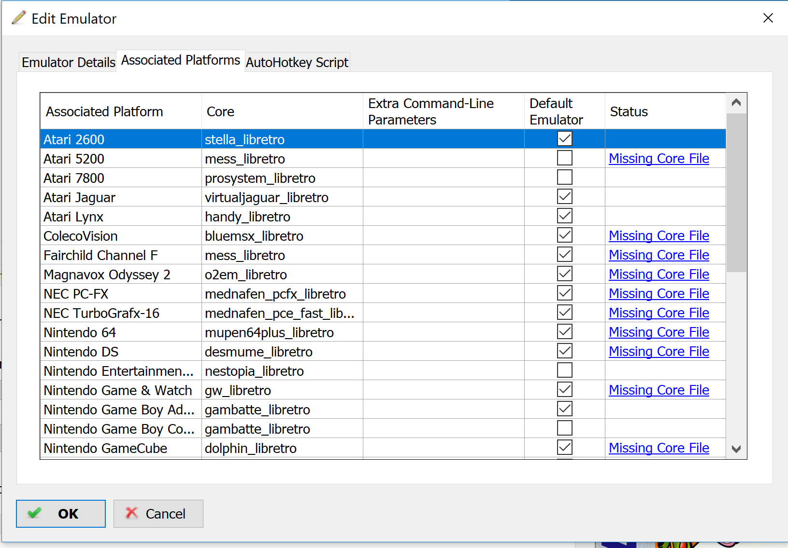
Task: Uncheck Default Emulator for Atari Lynx
Action: (565, 216)
